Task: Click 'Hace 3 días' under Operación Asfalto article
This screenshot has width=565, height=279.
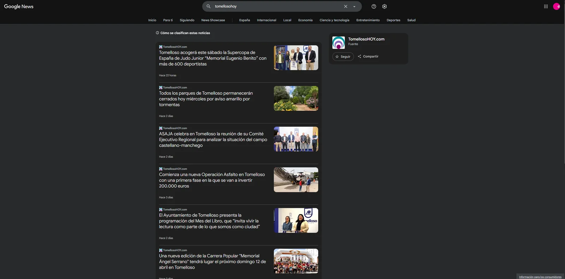Action: pos(166,197)
